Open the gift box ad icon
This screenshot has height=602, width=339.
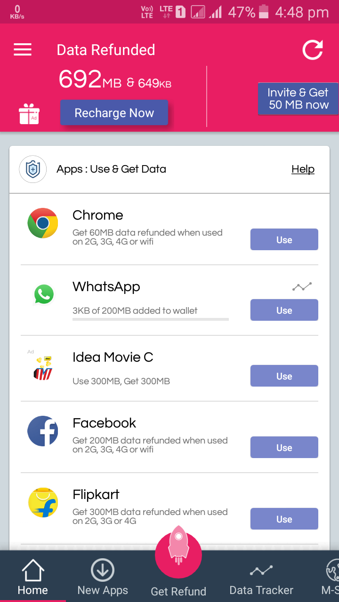pyautogui.click(x=29, y=114)
